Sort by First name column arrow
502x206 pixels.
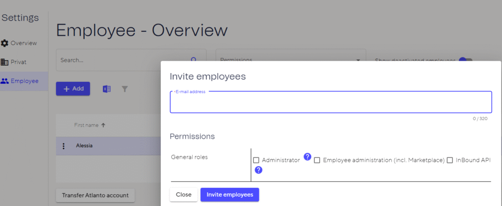(103, 125)
